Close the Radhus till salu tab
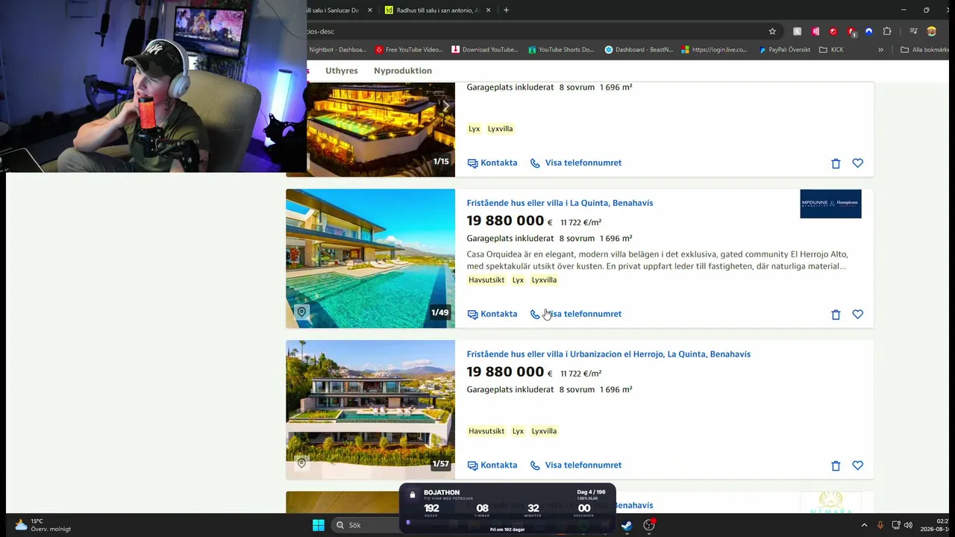Image resolution: width=955 pixels, height=537 pixels. 489,10
